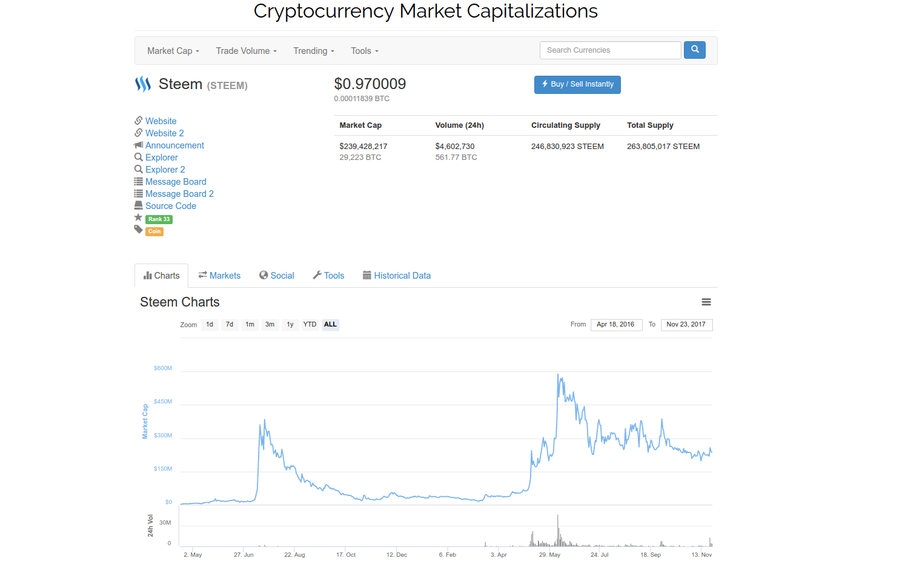Set chart zoom to 1d
This screenshot has height=564, width=905.
[x=210, y=325]
